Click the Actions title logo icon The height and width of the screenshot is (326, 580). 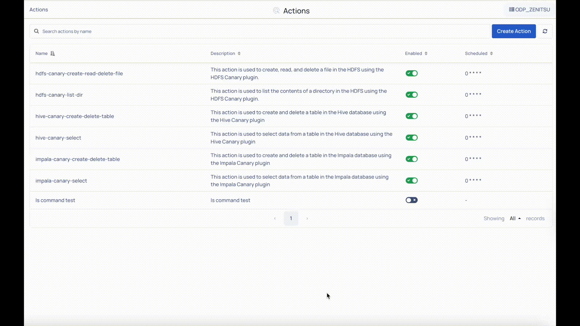point(276,11)
